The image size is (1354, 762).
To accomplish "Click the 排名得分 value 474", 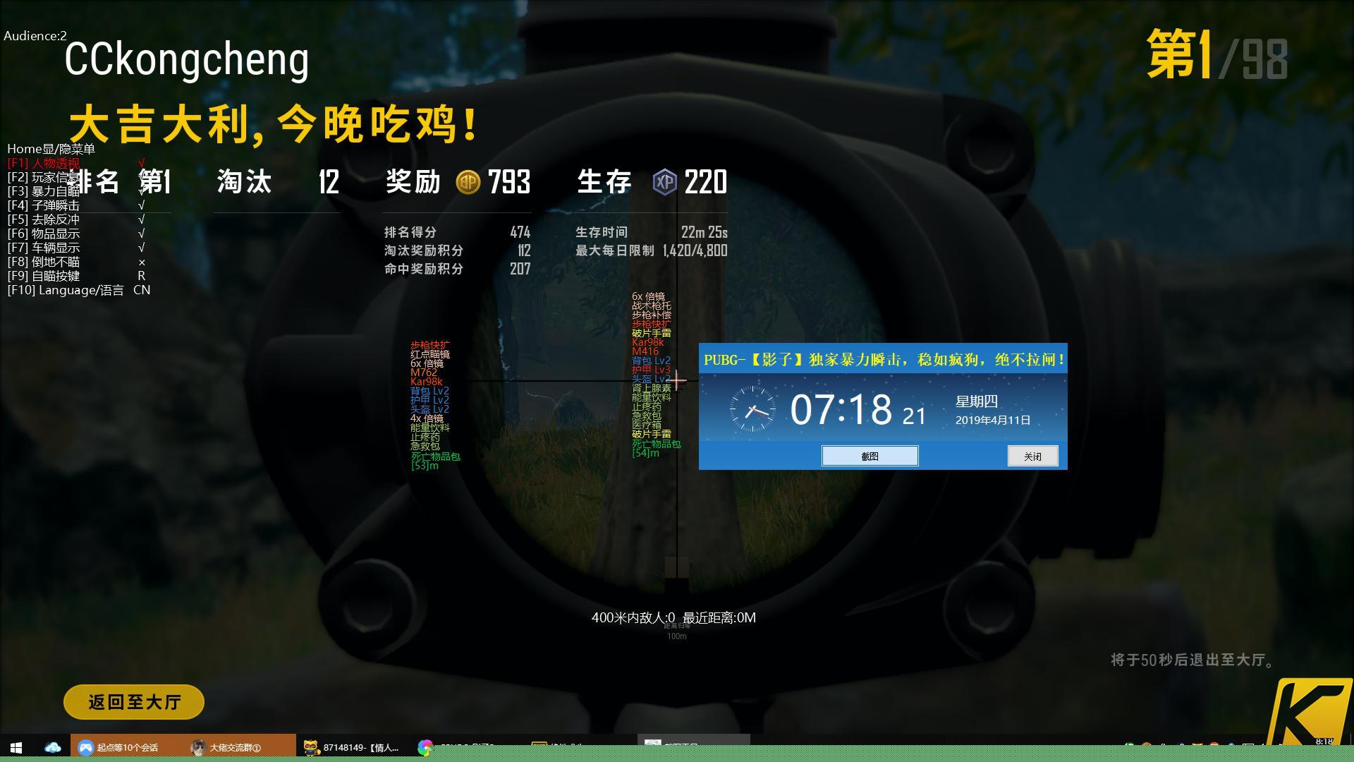I will coord(520,232).
